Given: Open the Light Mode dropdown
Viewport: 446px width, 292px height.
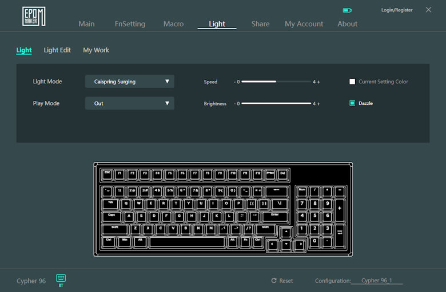Looking at the screenshot, I should coord(130,82).
